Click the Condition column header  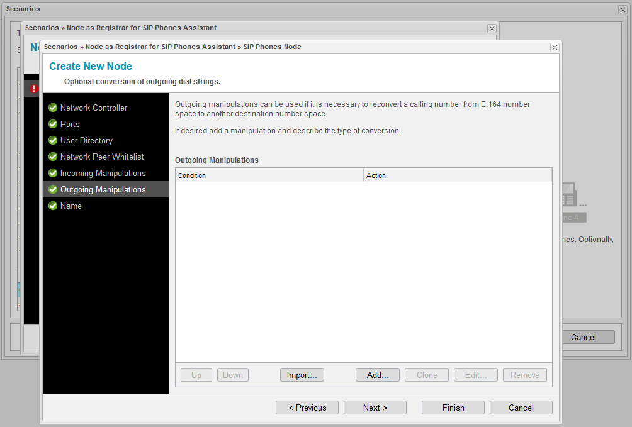(269, 175)
